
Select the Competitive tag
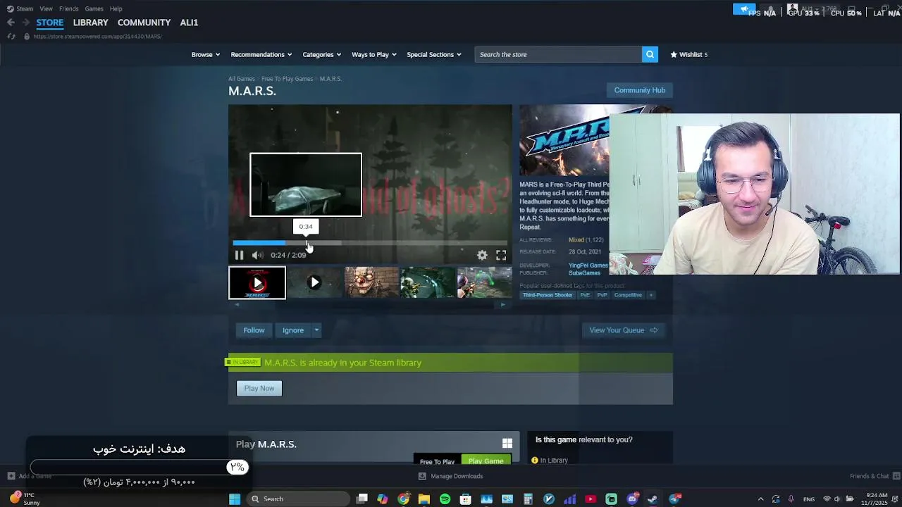[x=628, y=295]
